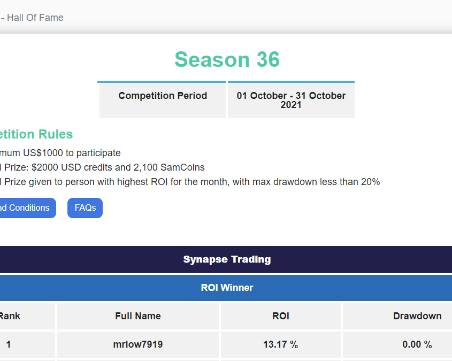This screenshot has height=361, width=452.
Task: Click the $2000 USD credits prize line
Action: (102, 167)
